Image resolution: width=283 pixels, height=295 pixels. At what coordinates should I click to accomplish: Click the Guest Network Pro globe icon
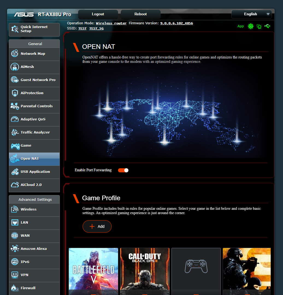coord(15,80)
